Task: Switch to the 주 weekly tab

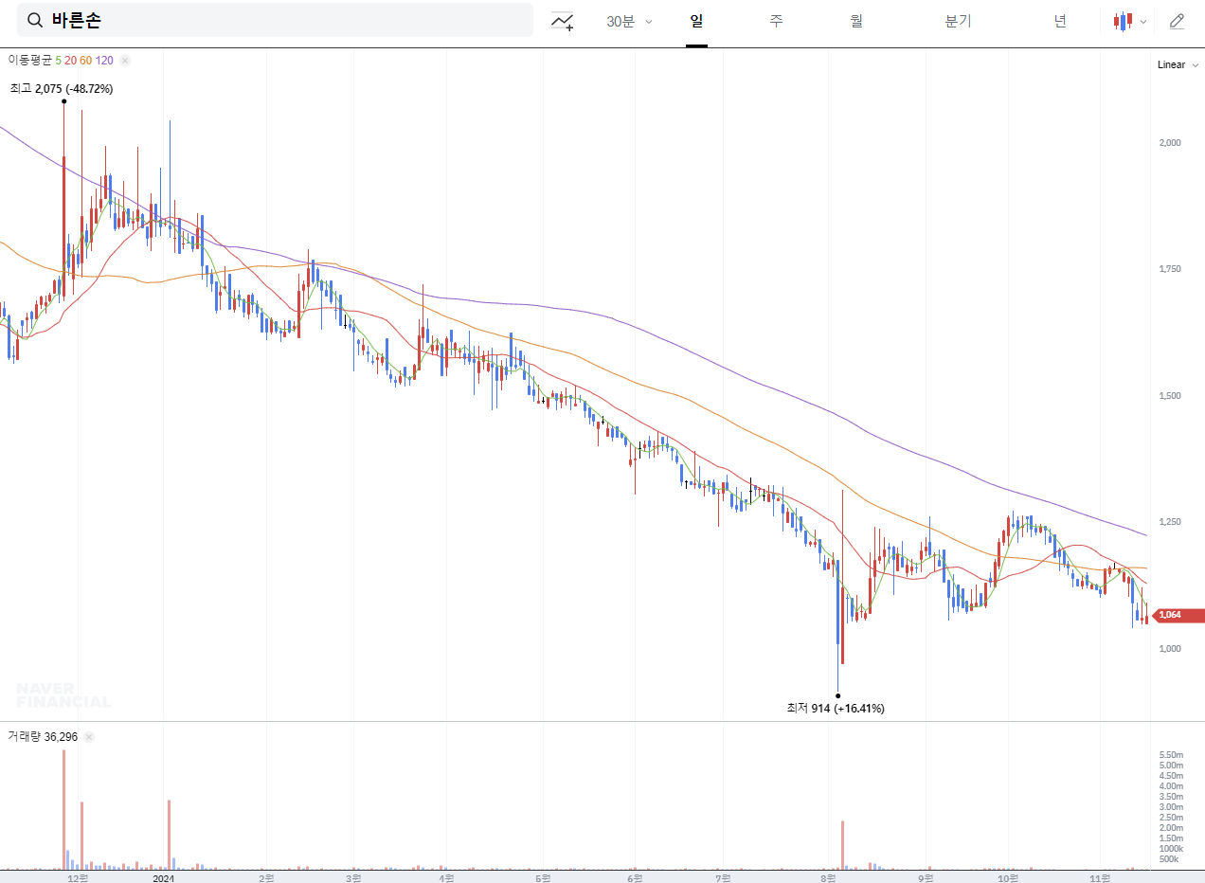Action: 777,21
